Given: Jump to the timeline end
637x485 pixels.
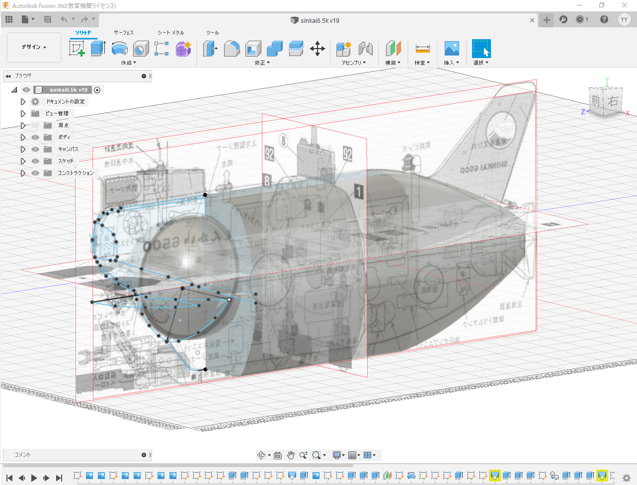Looking at the screenshot, I should (59, 478).
